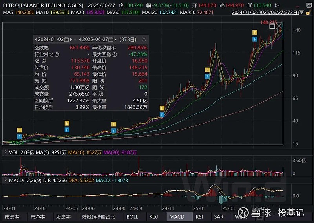The width and height of the screenshot is (314, 223).
Task: Click the MA120 102.742 moving average label
Action: tap(160, 13)
